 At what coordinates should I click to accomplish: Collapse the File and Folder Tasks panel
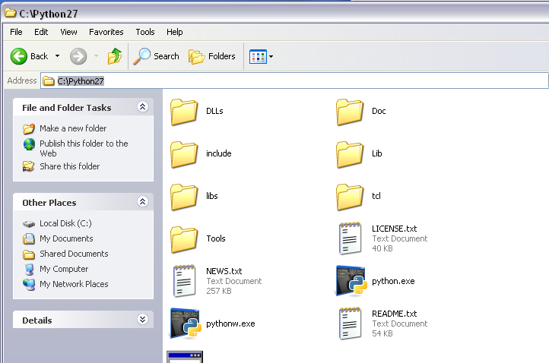[x=142, y=106]
